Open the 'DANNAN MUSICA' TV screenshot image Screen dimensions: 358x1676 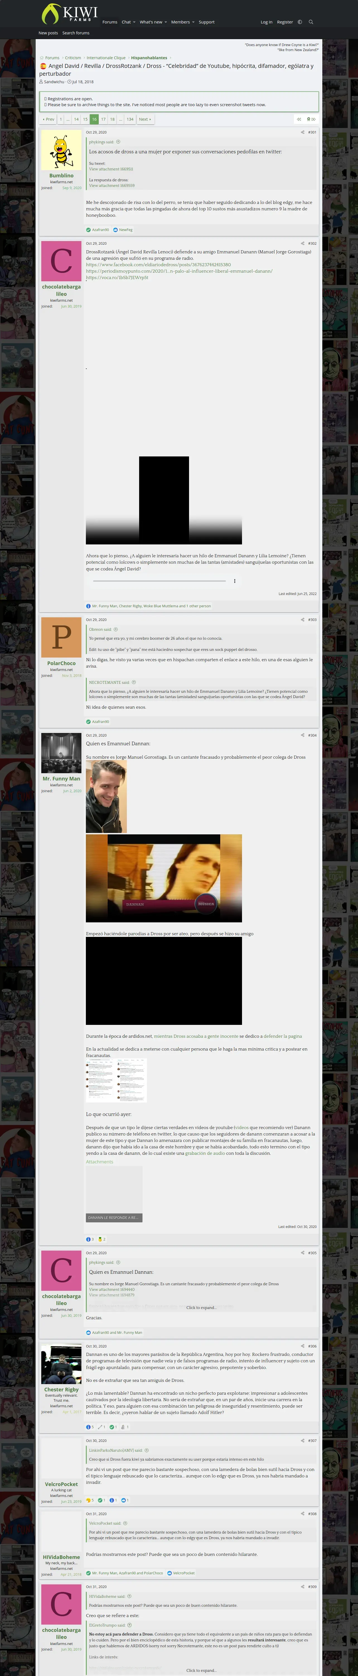point(164,878)
